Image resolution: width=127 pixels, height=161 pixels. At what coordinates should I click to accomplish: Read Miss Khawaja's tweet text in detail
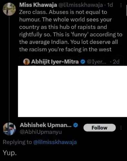pos(71,31)
